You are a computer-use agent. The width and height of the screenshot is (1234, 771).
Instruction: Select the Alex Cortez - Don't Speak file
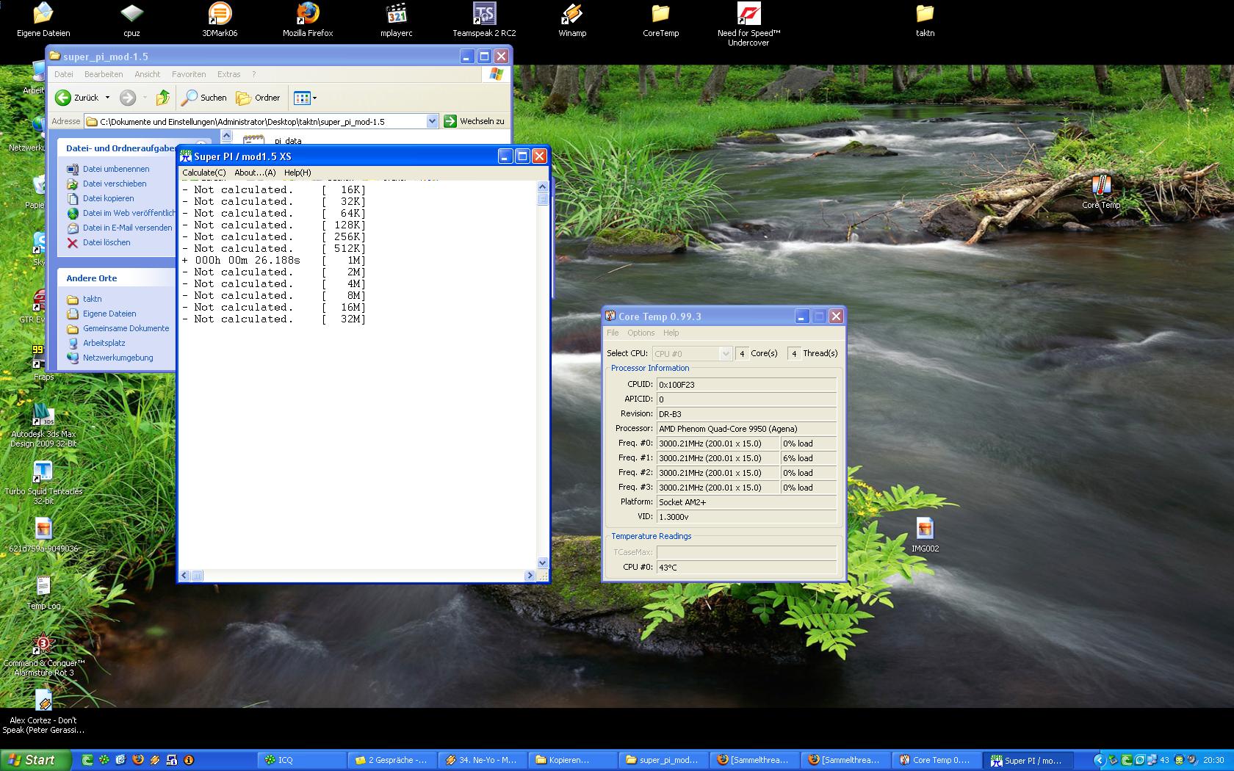click(x=43, y=712)
